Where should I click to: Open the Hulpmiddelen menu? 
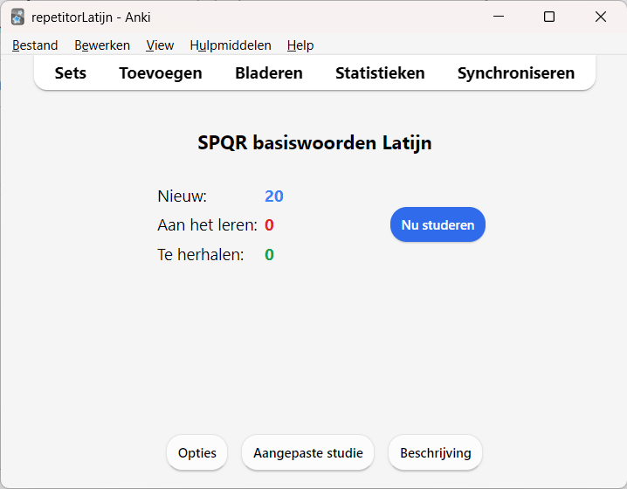(231, 45)
